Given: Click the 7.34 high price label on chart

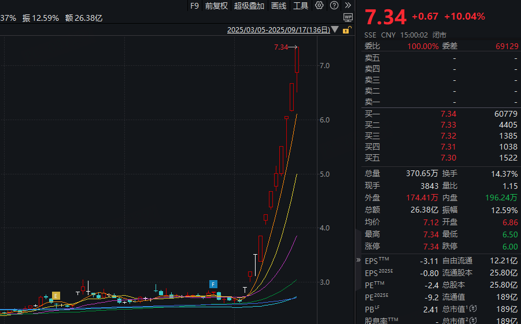Looking at the screenshot, I should tap(280, 47).
